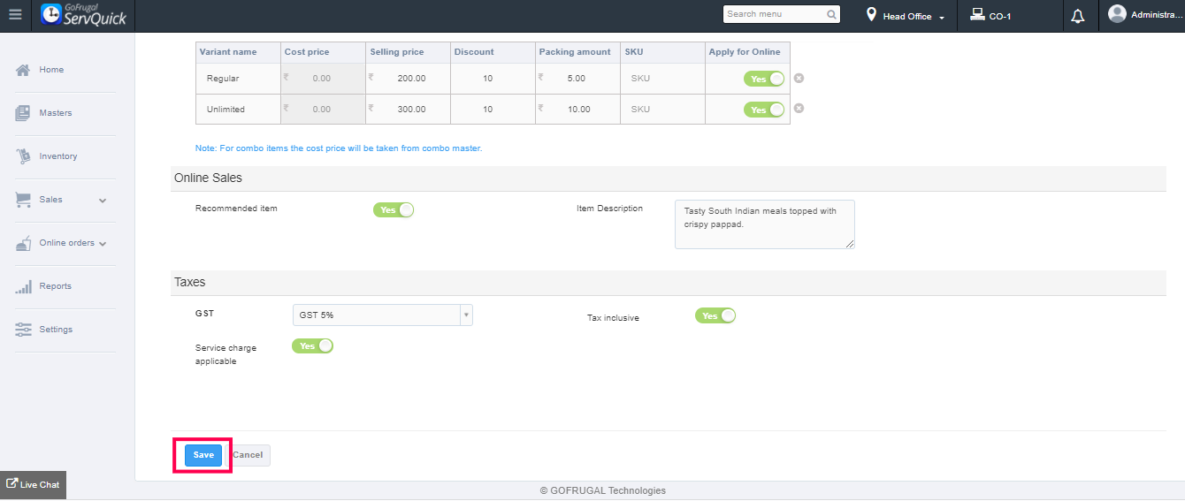
Task: Edit the Unlimited variant discount field
Action: click(x=493, y=110)
